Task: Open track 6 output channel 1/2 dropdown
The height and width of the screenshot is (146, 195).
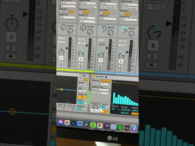Action: pyautogui.click(x=87, y=21)
